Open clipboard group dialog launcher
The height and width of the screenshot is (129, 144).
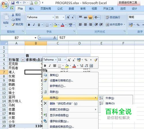23,31
